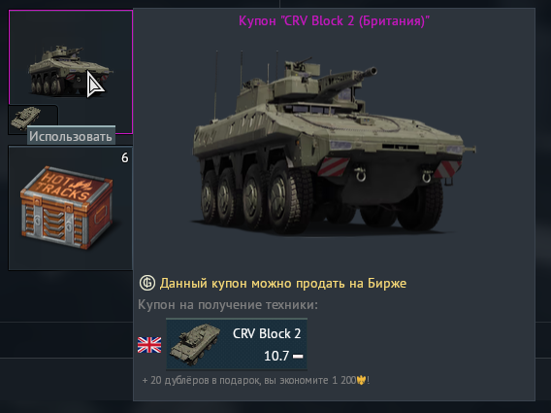Select the Hot Tracks crate item
This screenshot has width=551, height=413.
click(x=71, y=208)
